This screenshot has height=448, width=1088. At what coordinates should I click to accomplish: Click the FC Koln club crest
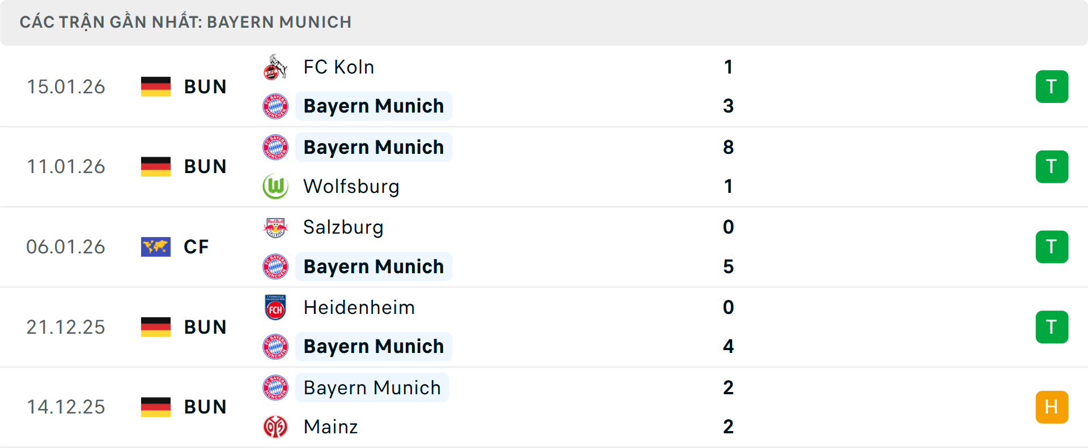275,66
